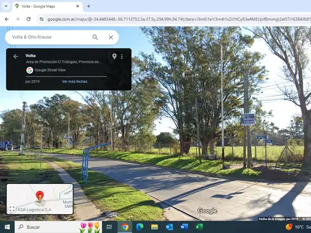The image size is (311, 233).
Task: Click the location pin icon in Street View panel
Action: pos(115,56)
